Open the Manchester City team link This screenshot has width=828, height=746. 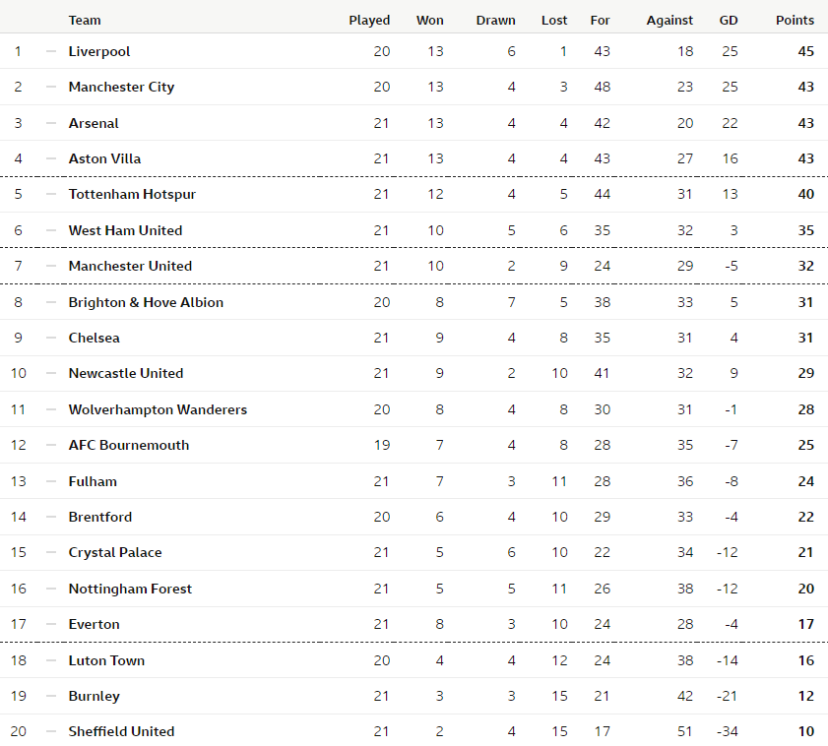[121, 87]
